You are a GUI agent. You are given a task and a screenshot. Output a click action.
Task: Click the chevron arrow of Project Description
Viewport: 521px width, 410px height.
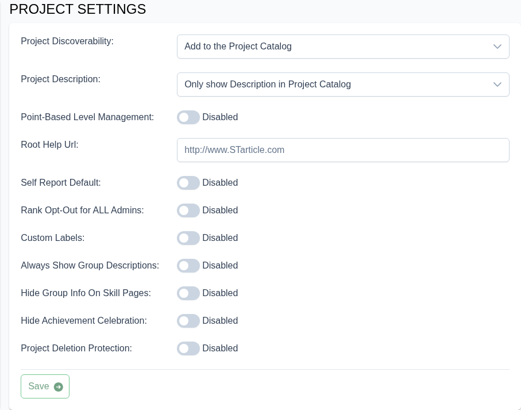[x=497, y=85]
